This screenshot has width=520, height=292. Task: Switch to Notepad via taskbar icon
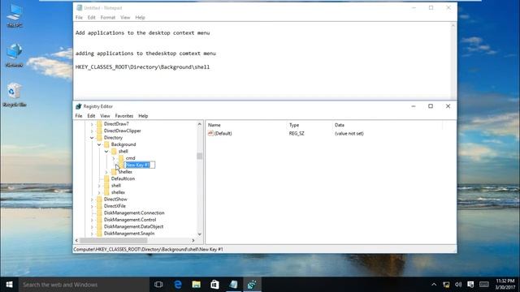[233, 285]
